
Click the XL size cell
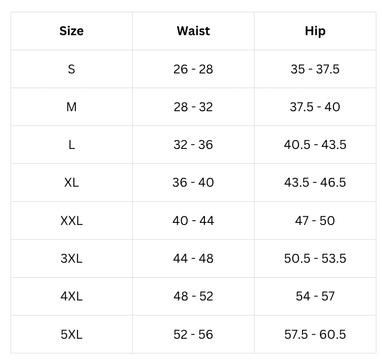[x=71, y=183]
